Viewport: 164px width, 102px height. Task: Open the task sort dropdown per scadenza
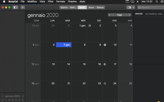click(x=154, y=14)
